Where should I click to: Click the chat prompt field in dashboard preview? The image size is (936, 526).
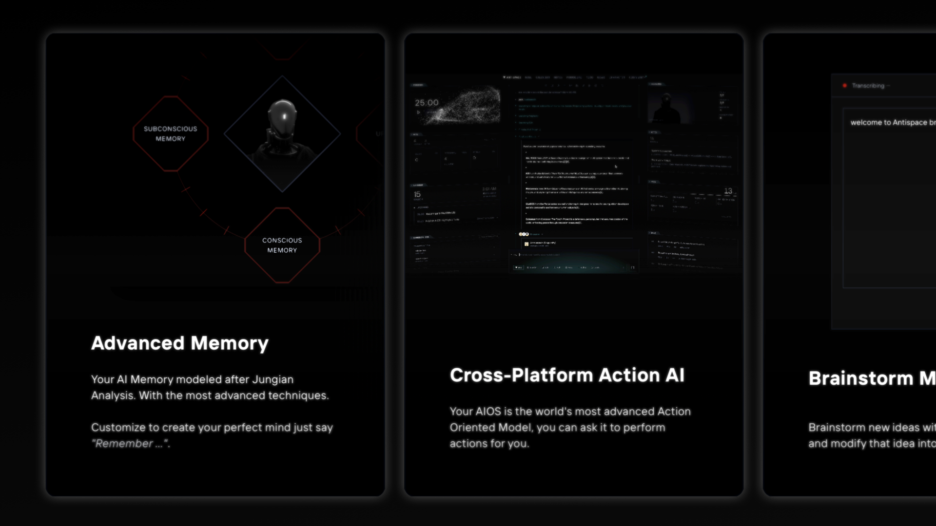(x=561, y=255)
